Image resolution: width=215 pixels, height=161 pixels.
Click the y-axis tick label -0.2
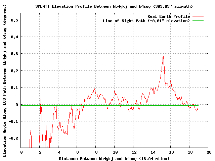tap(13, 138)
